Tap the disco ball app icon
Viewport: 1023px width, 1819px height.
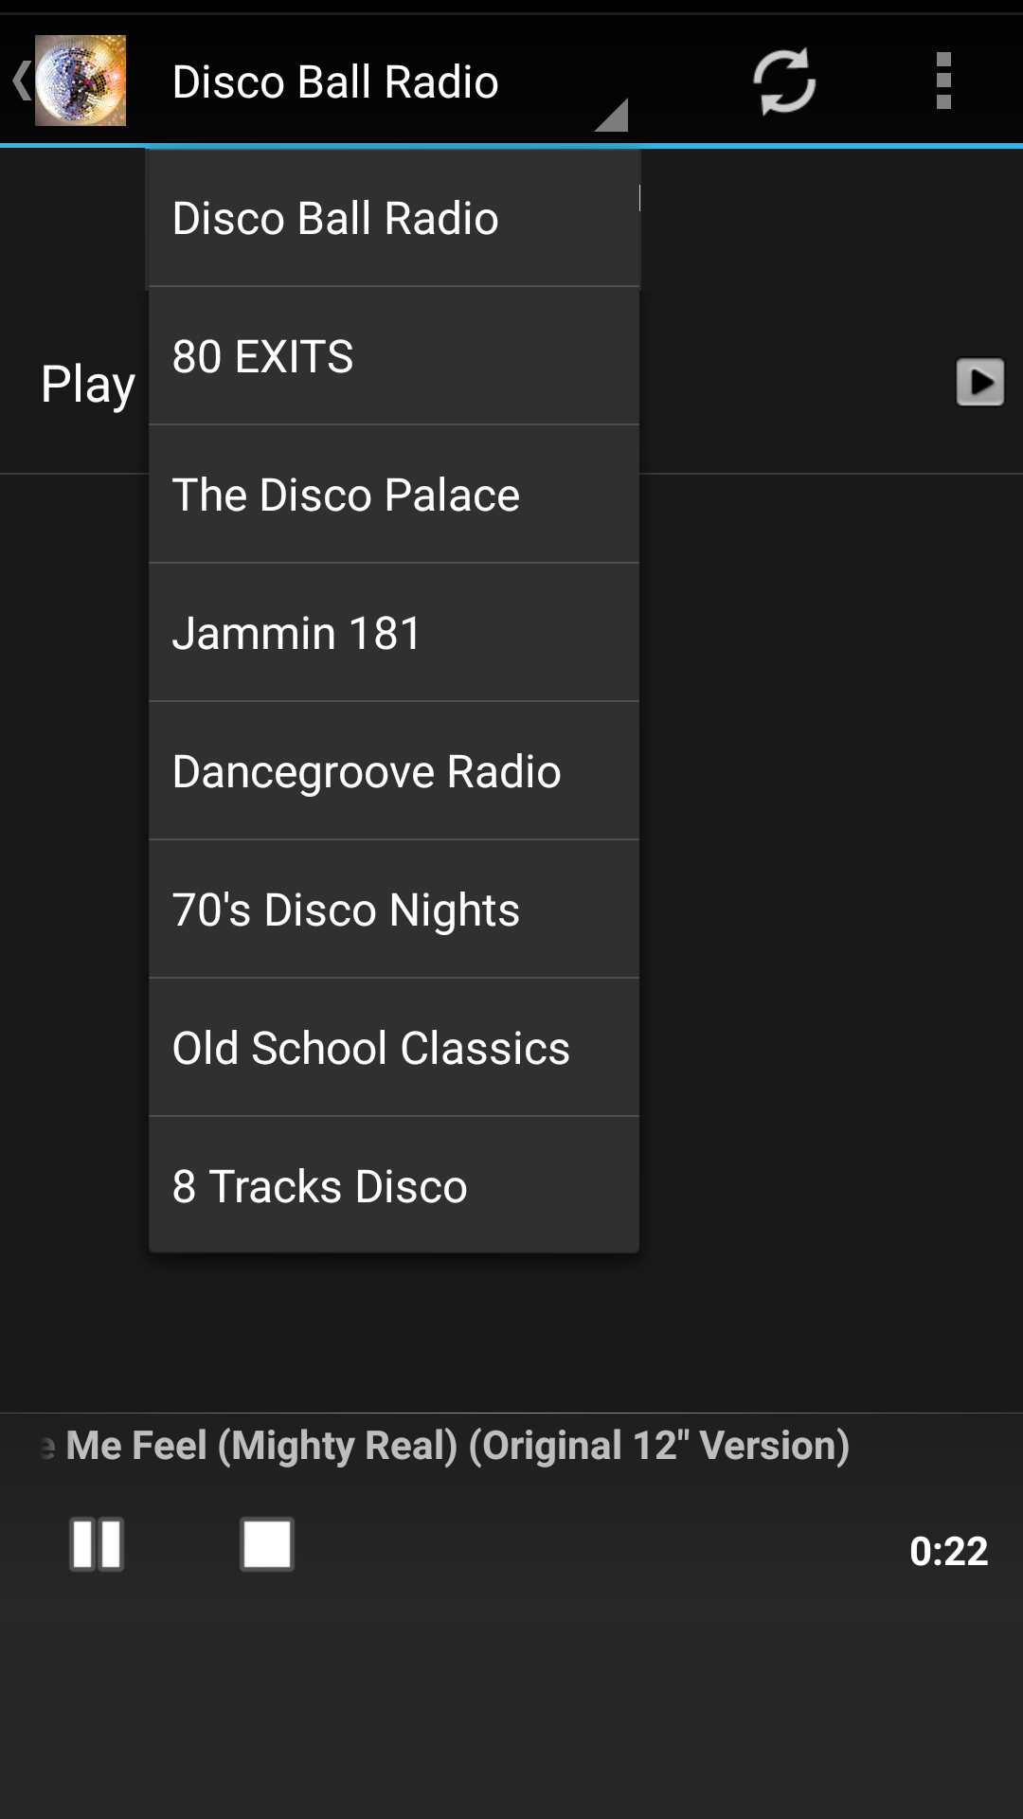(81, 81)
